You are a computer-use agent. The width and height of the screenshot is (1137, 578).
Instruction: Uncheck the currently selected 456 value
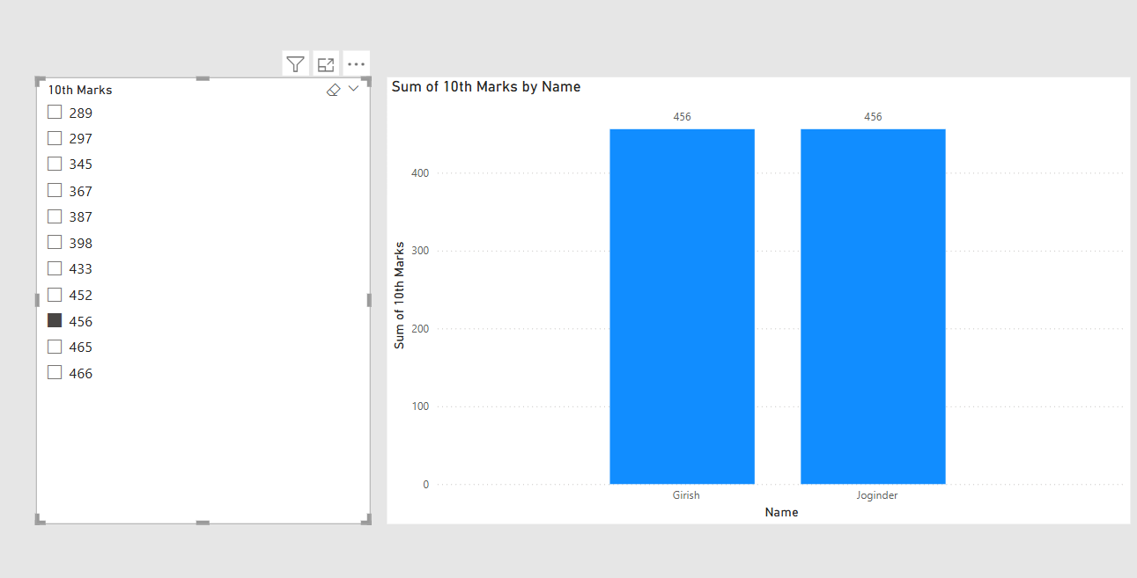pos(54,320)
